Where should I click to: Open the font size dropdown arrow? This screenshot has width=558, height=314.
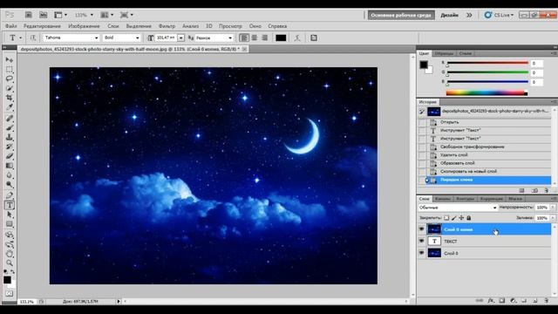click(x=181, y=38)
